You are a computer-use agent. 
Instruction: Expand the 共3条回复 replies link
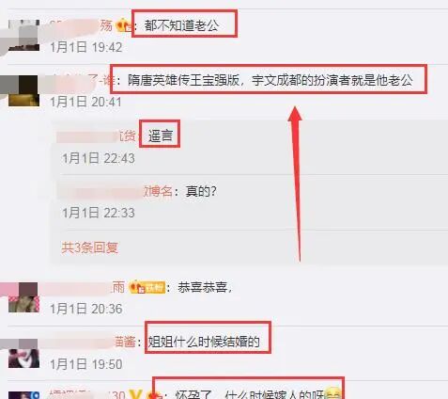point(90,247)
